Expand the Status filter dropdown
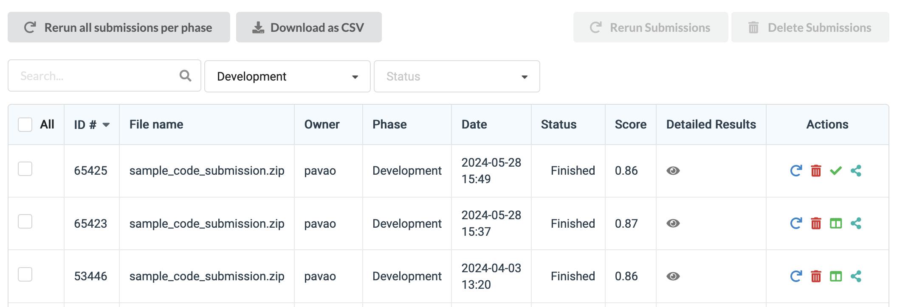Viewport: 897px width, 307px height. point(457,76)
